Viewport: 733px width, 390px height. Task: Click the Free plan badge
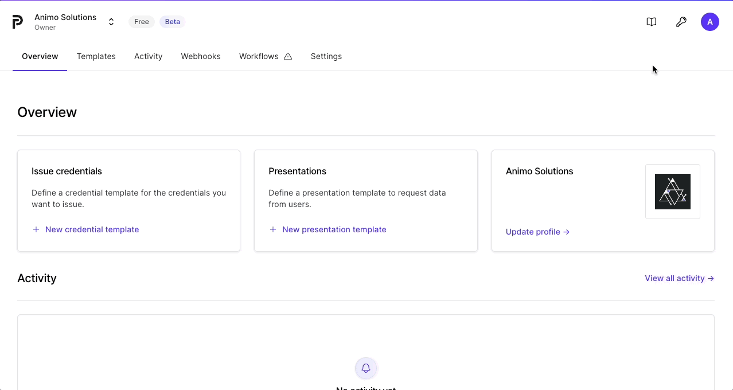tap(141, 21)
